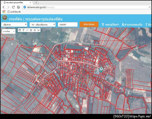Select the point marker map tool
Image resolution: width=152 pixels, height=119 pixels.
[x=24, y=30]
